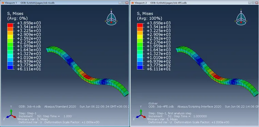Close Viewport 2 window

pos(257,3)
